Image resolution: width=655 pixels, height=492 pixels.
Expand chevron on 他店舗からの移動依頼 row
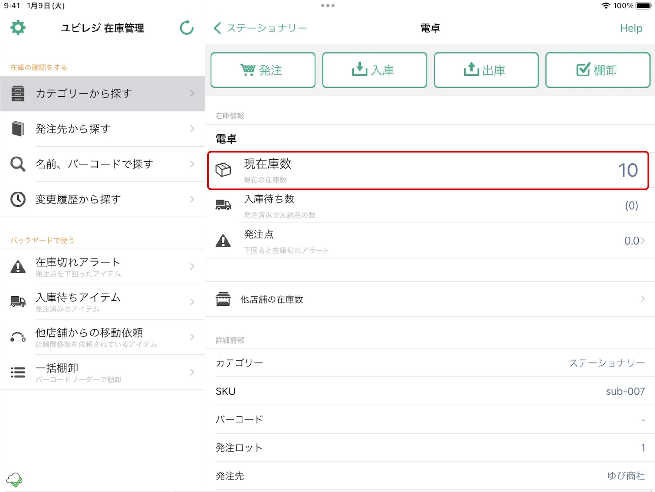(192, 337)
